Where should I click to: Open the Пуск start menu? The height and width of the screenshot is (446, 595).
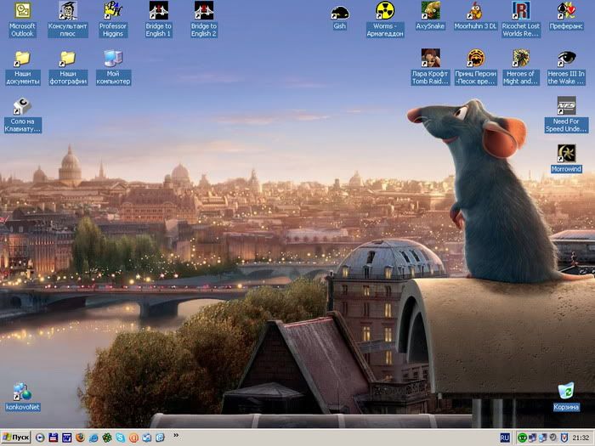tap(16, 438)
